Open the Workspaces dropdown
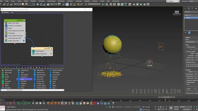The width and height of the screenshot is (198, 111). coord(193,1)
